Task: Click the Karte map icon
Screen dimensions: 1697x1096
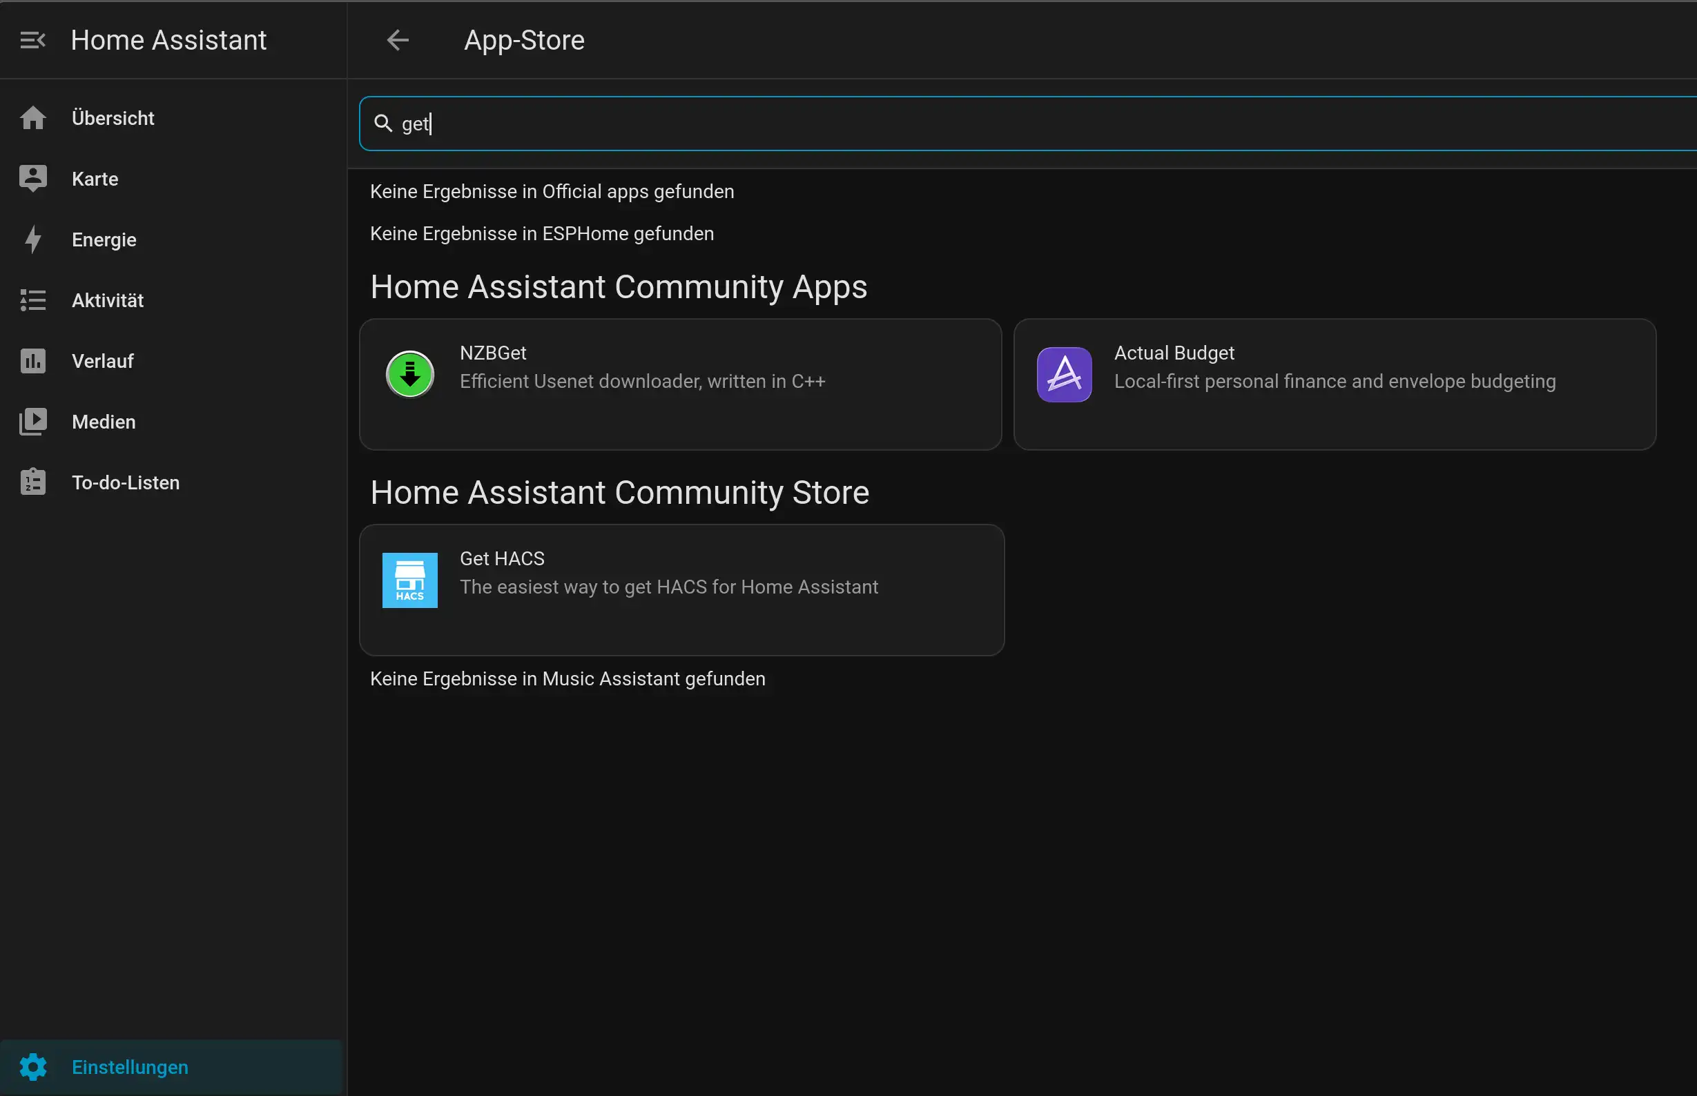Action: (32, 179)
